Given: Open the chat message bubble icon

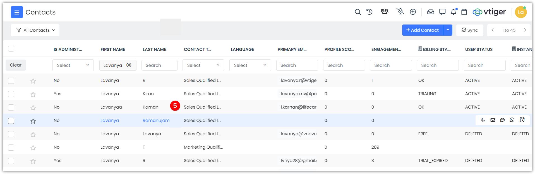Looking at the screenshot, I should click(x=442, y=12).
